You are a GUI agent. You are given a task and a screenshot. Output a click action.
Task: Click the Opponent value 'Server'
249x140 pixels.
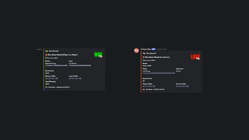pyautogui.click(x=178, y=71)
